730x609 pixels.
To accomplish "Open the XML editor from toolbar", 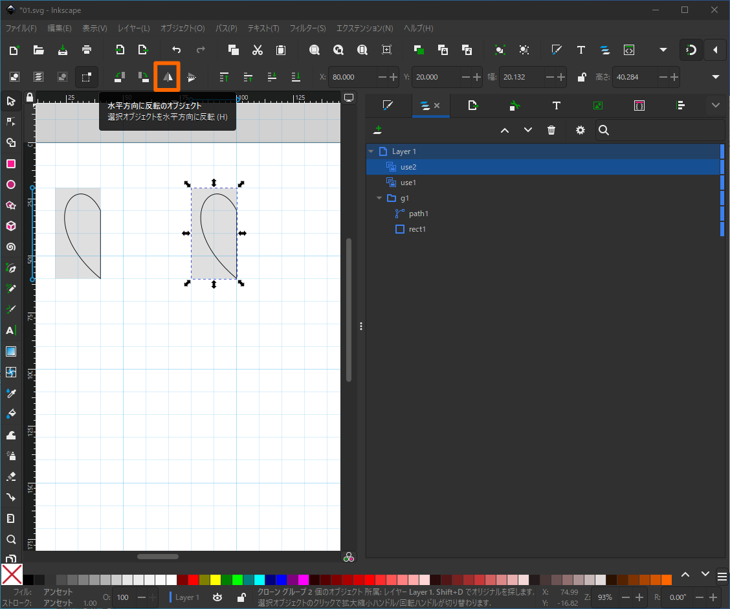I will coord(628,50).
